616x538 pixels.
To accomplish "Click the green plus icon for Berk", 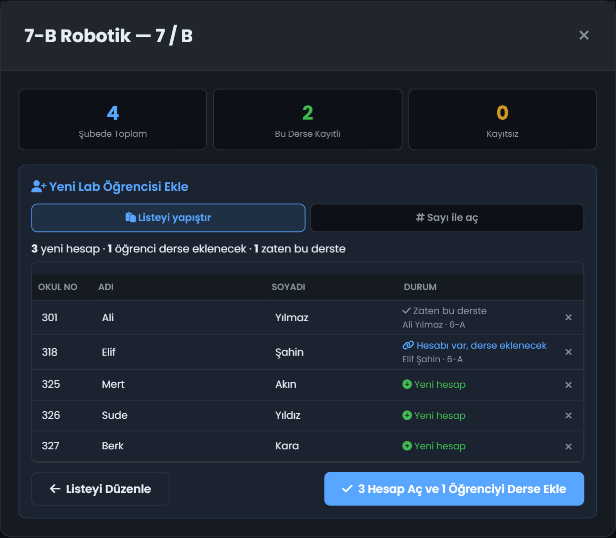I will click(x=407, y=446).
